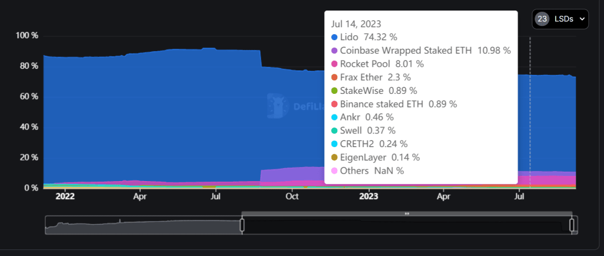
Task: Click the 2022 x-axis label
Action: (x=65, y=196)
